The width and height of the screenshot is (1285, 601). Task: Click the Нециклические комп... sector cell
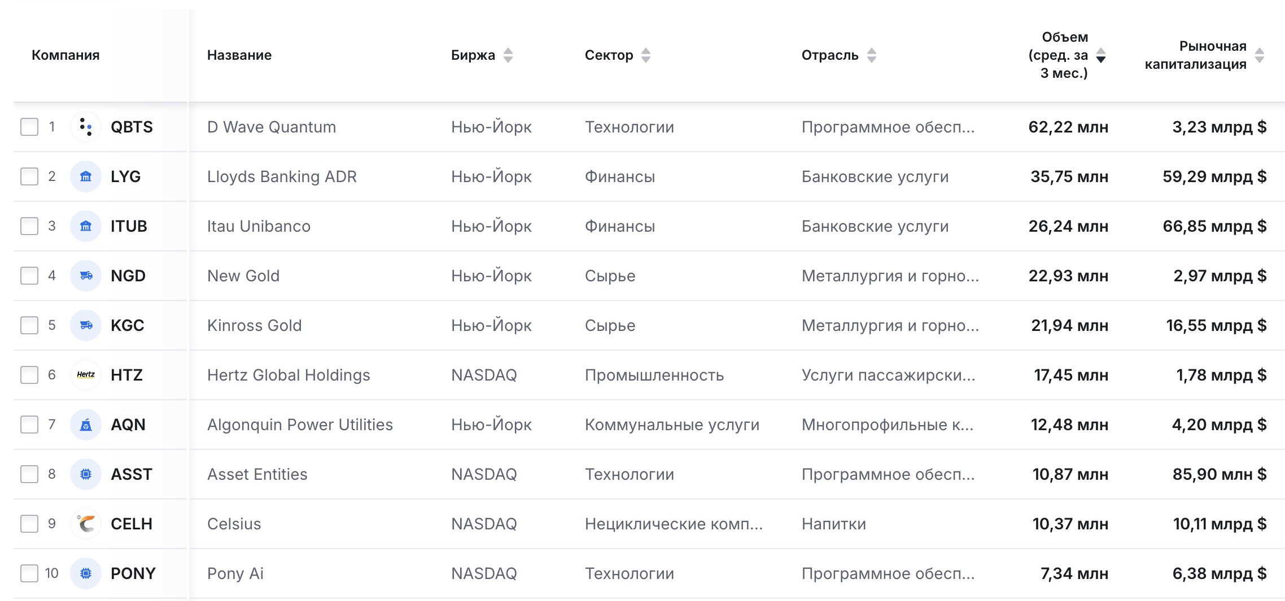[x=674, y=524]
